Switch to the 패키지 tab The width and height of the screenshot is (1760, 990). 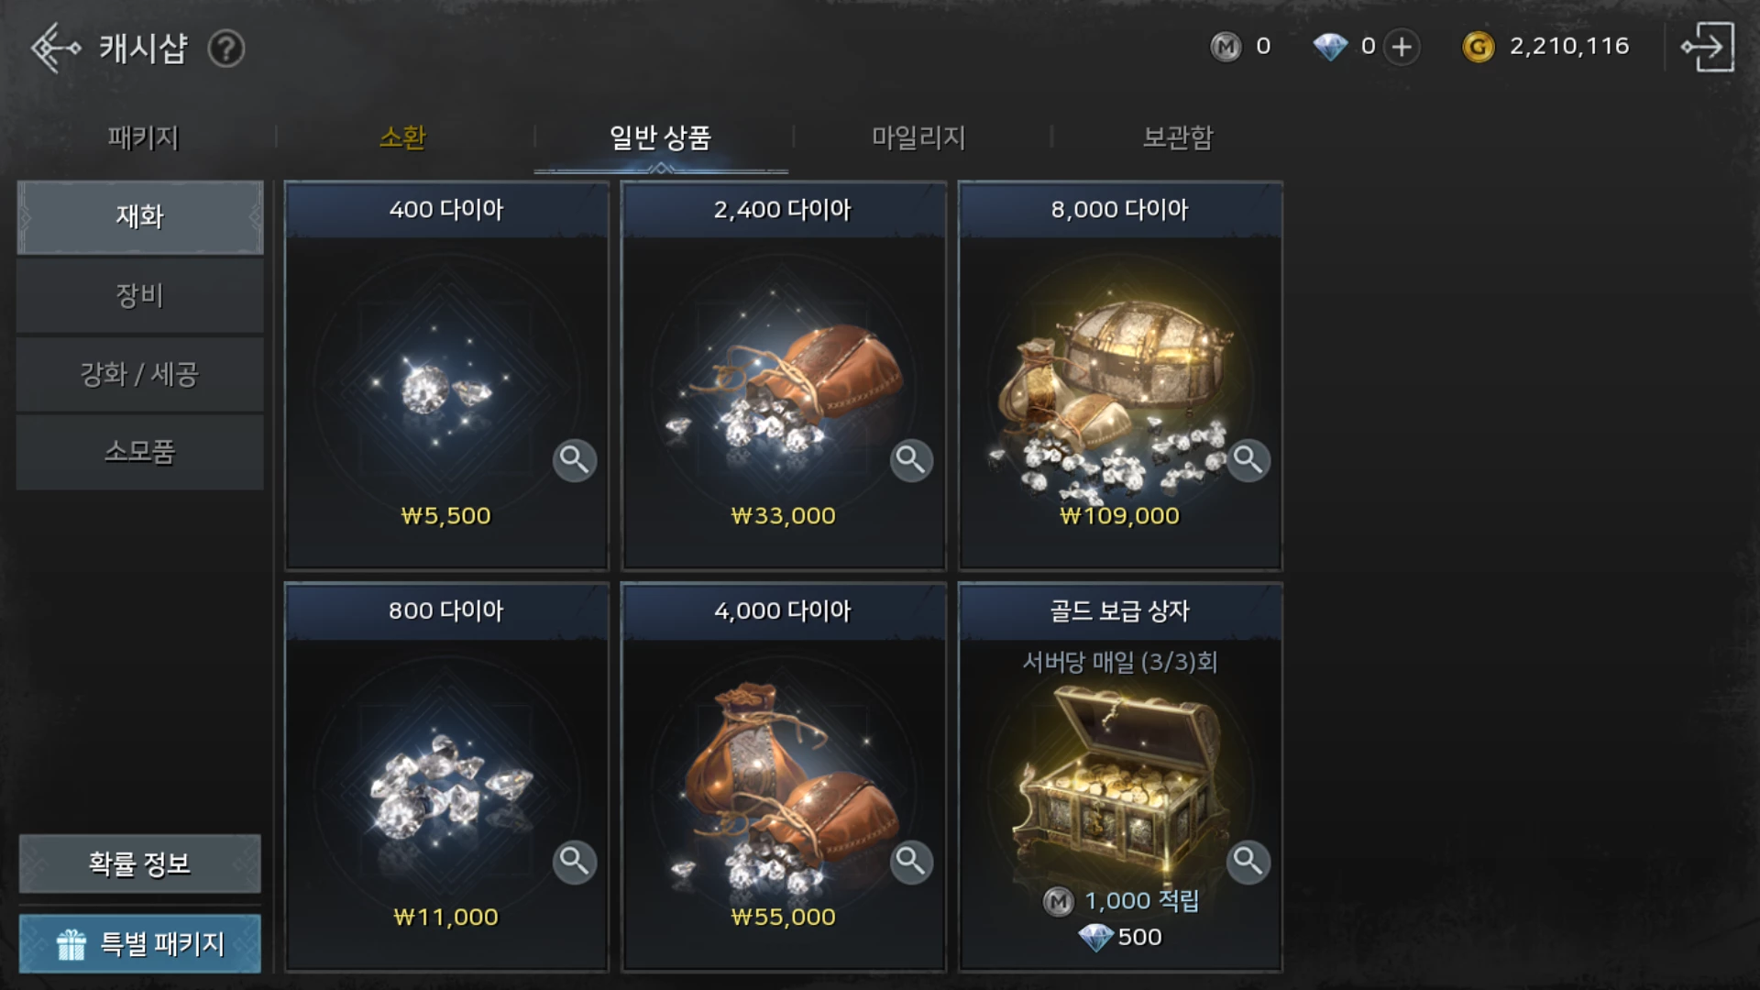[x=143, y=137]
